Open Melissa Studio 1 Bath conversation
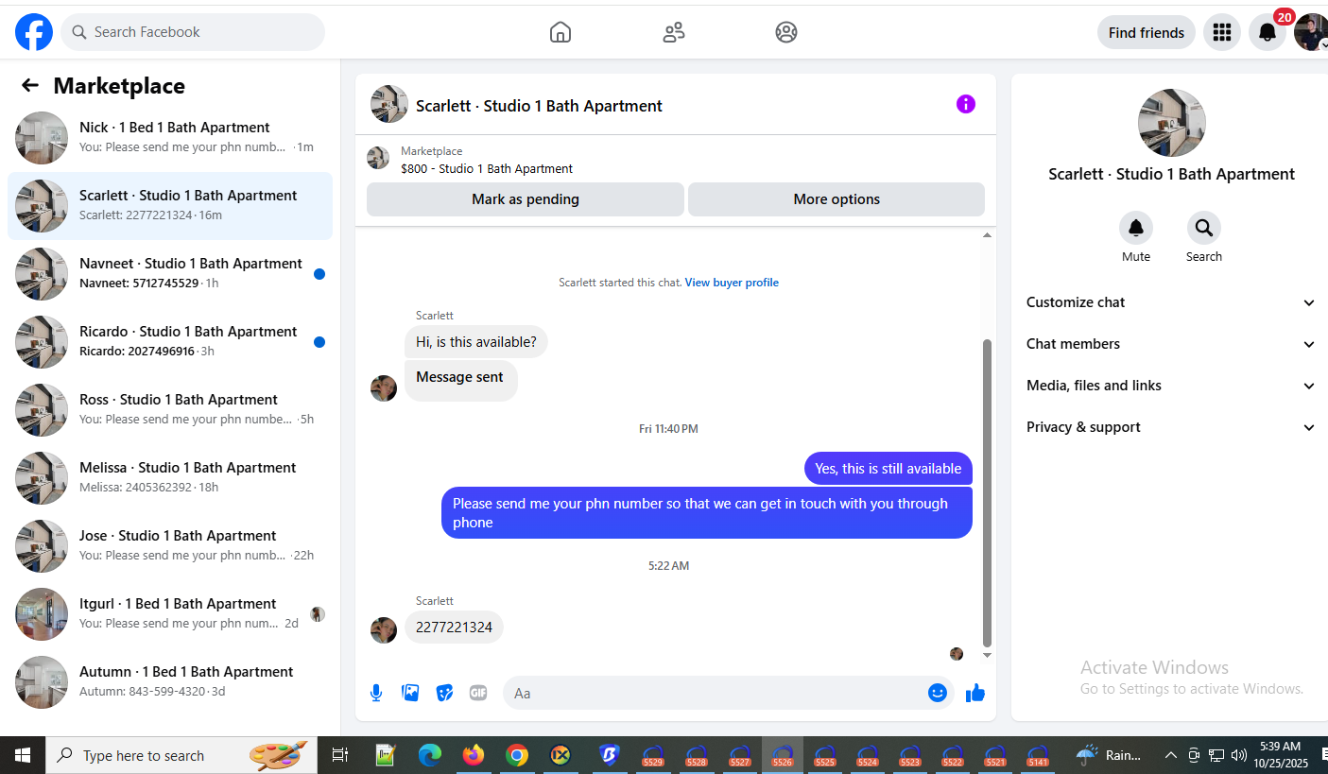The height and width of the screenshot is (774, 1328). click(170, 478)
